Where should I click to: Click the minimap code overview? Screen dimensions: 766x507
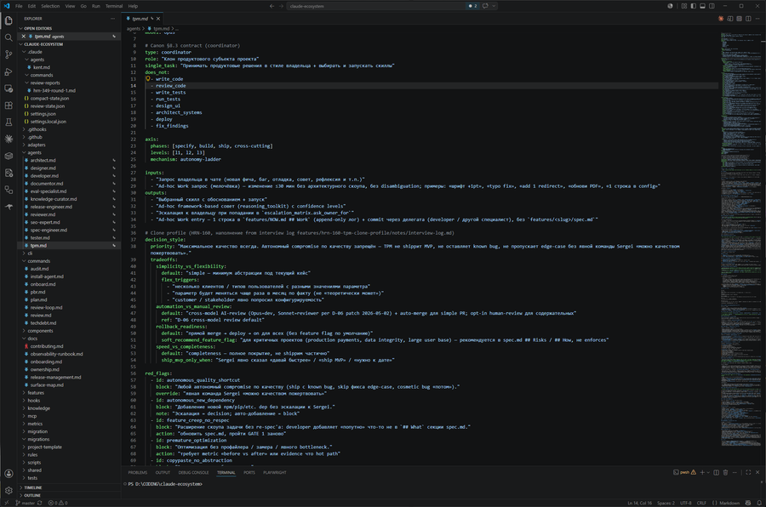click(x=741, y=239)
